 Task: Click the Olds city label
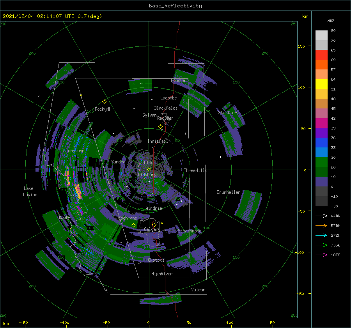pos(149,163)
